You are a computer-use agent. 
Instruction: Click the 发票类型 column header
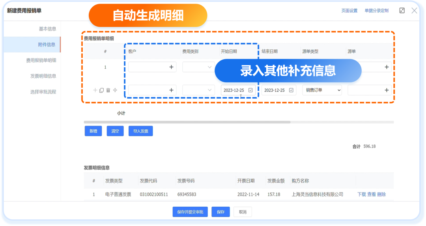click(x=114, y=181)
